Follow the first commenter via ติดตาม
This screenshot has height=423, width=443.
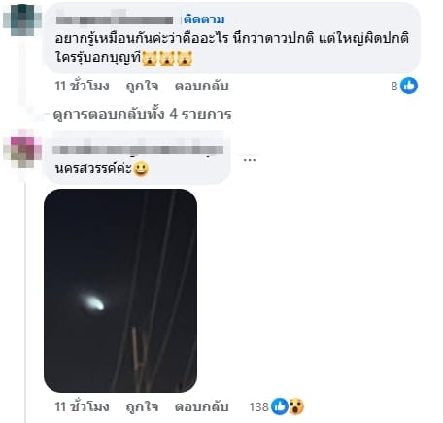204,19
